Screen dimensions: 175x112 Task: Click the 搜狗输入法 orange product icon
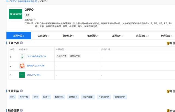pos(22,66)
